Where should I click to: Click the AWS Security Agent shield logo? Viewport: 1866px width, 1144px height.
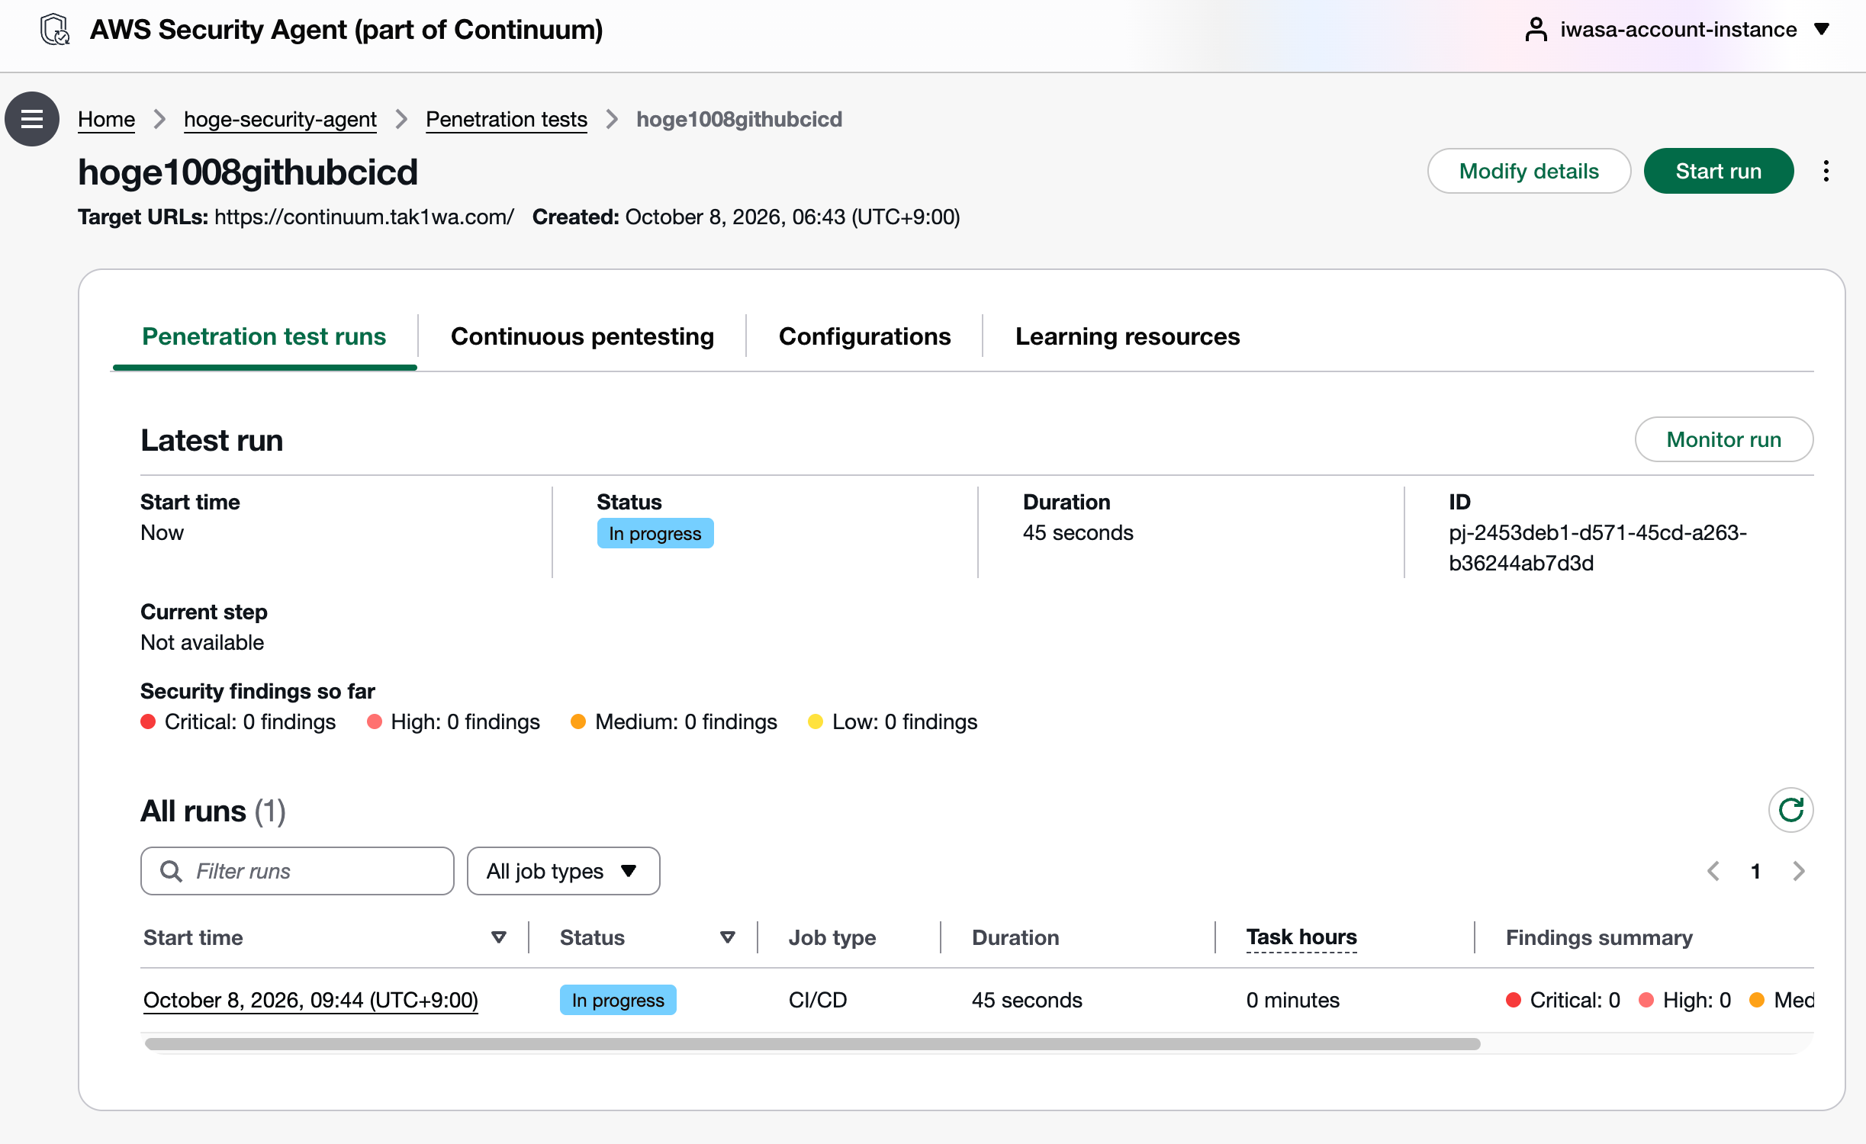tap(55, 30)
